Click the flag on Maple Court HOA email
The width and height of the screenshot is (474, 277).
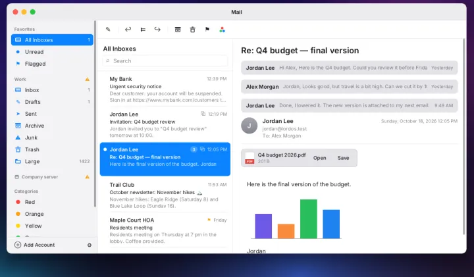click(x=209, y=220)
